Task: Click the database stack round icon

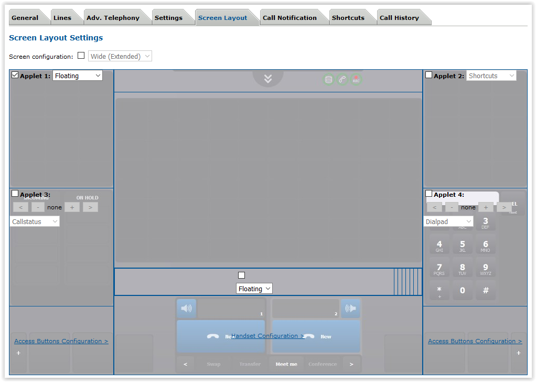Action: tap(328, 80)
